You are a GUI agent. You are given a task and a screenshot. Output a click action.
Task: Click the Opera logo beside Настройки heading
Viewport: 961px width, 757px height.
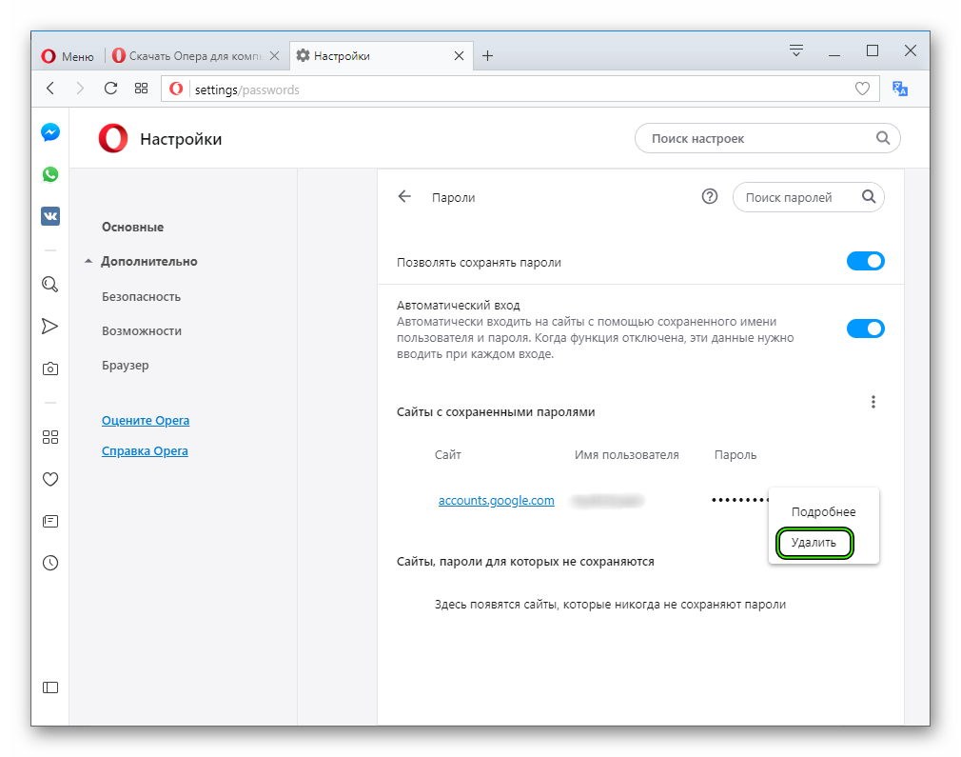(113, 138)
